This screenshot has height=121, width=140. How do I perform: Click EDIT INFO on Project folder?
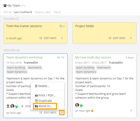point(117,38)
